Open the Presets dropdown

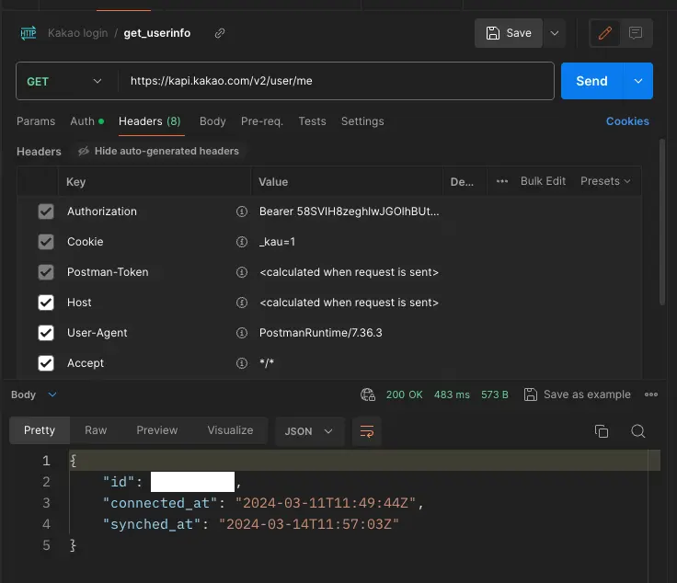(605, 181)
